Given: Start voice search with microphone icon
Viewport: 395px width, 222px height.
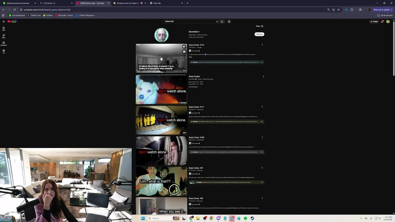Looking at the screenshot, I should tap(229, 21).
